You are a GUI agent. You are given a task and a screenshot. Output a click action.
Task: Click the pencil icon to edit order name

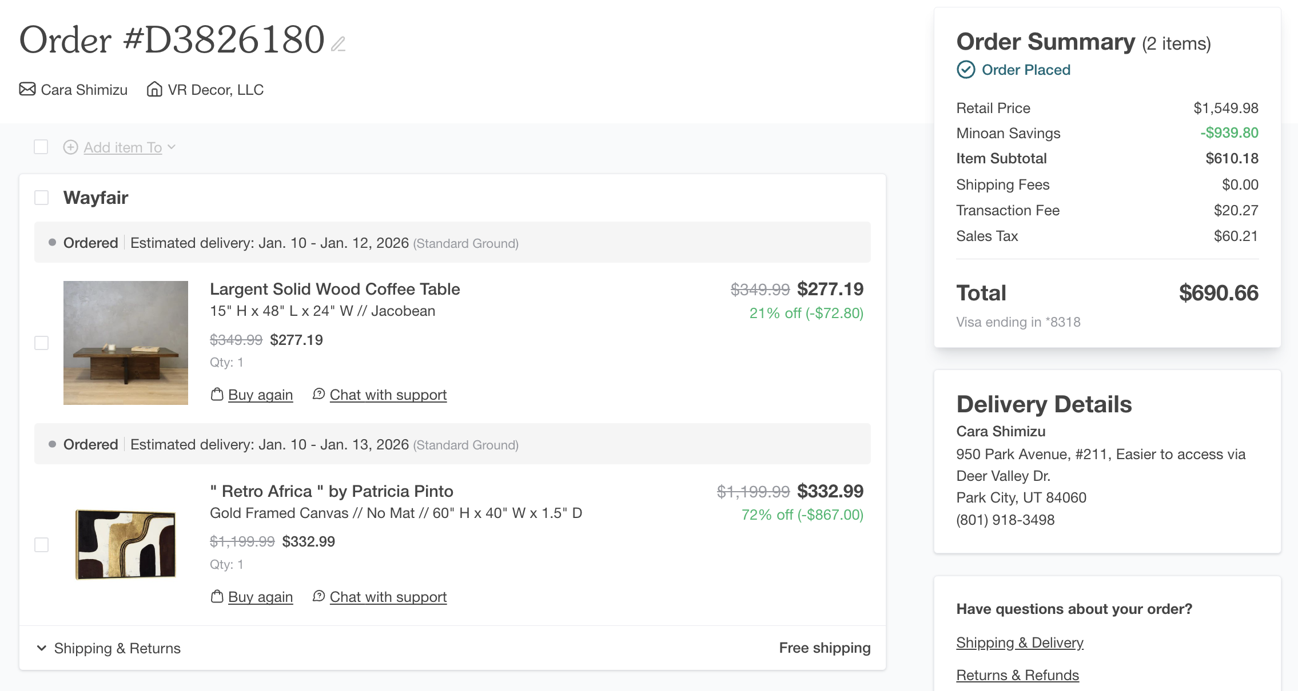click(339, 44)
